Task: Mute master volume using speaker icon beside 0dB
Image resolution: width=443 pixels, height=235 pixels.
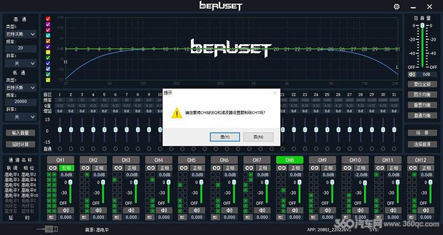Action: pyautogui.click(x=412, y=75)
